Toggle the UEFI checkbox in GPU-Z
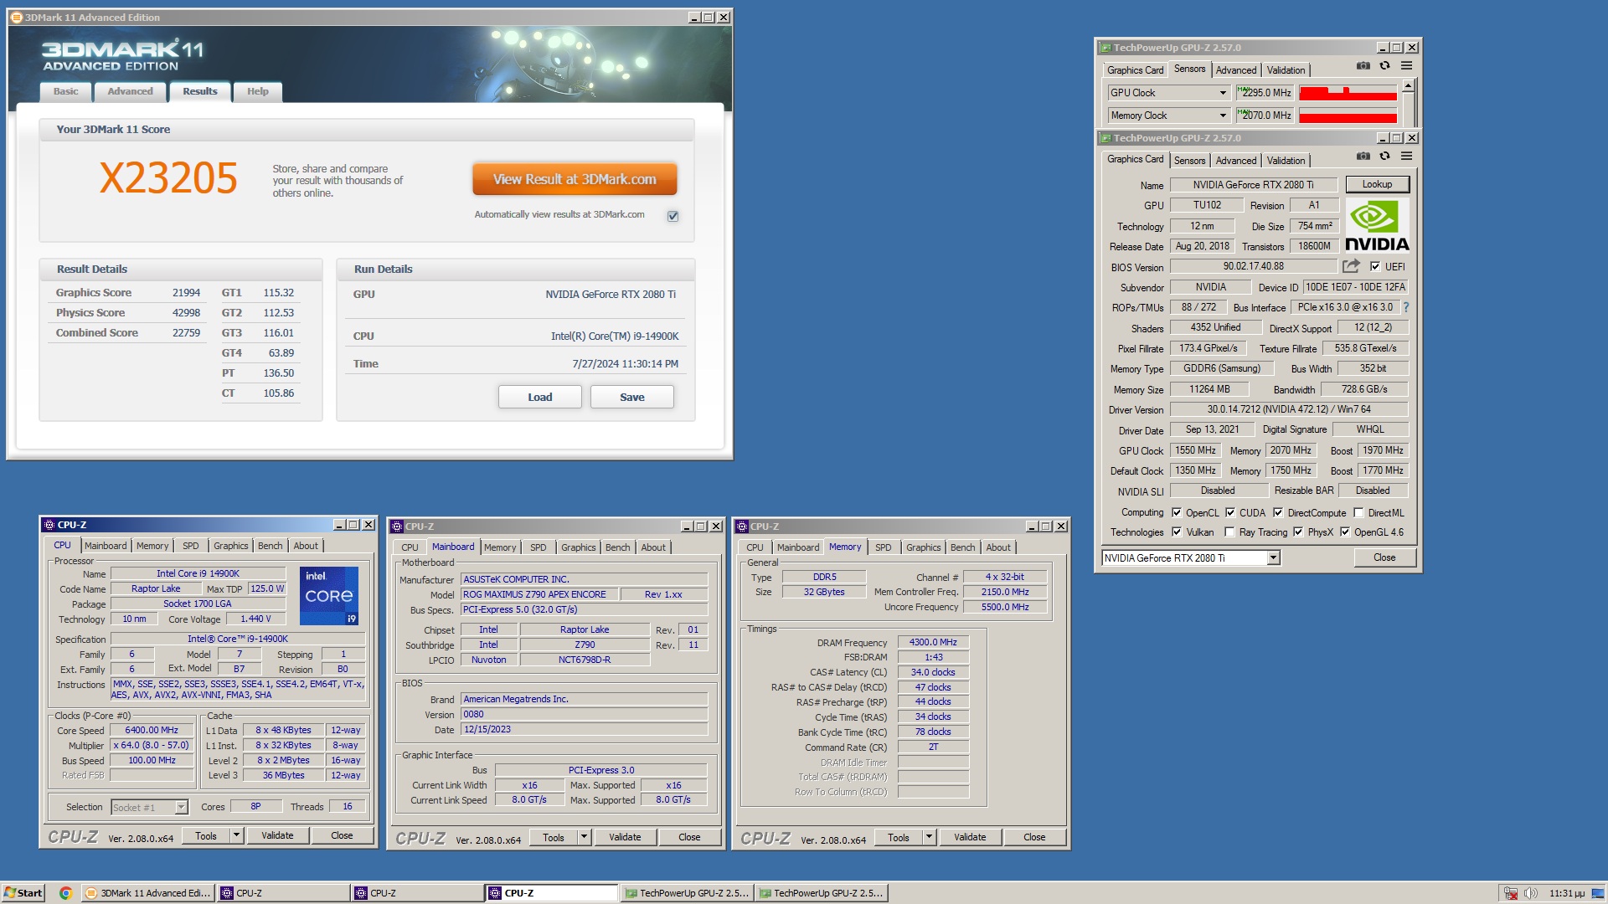Viewport: 1608px width, 904px height. 1375,267
